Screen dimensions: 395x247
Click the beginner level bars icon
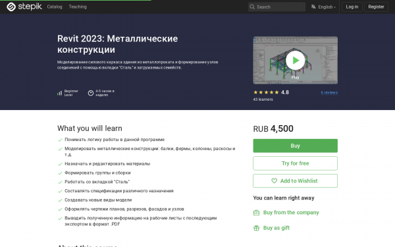click(59, 93)
